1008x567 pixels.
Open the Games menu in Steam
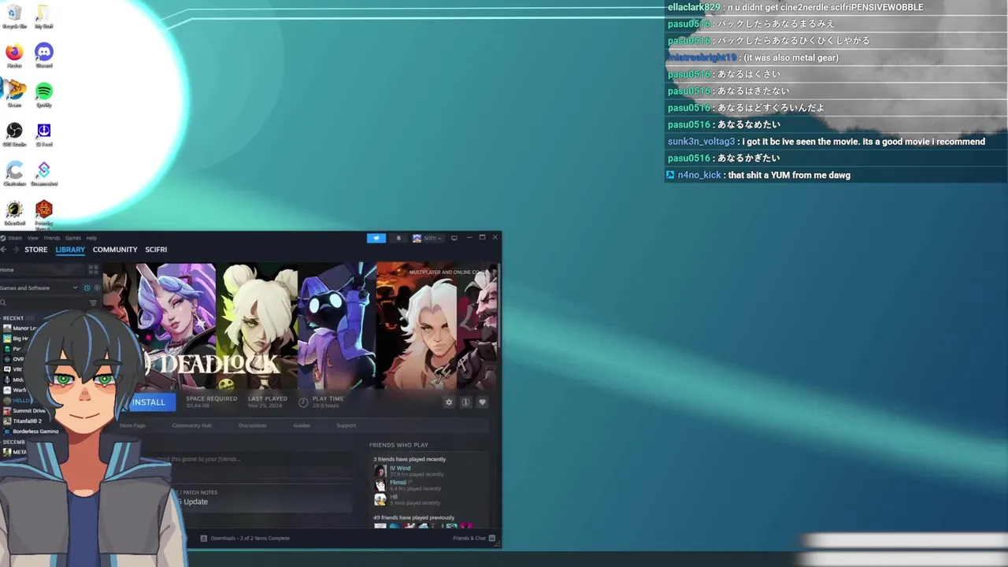coord(72,238)
